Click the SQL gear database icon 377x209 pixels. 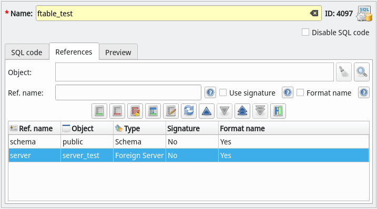[364, 14]
